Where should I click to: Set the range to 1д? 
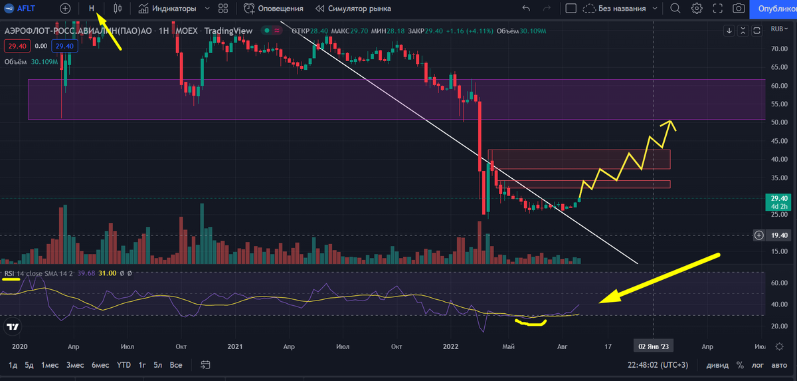coord(13,364)
